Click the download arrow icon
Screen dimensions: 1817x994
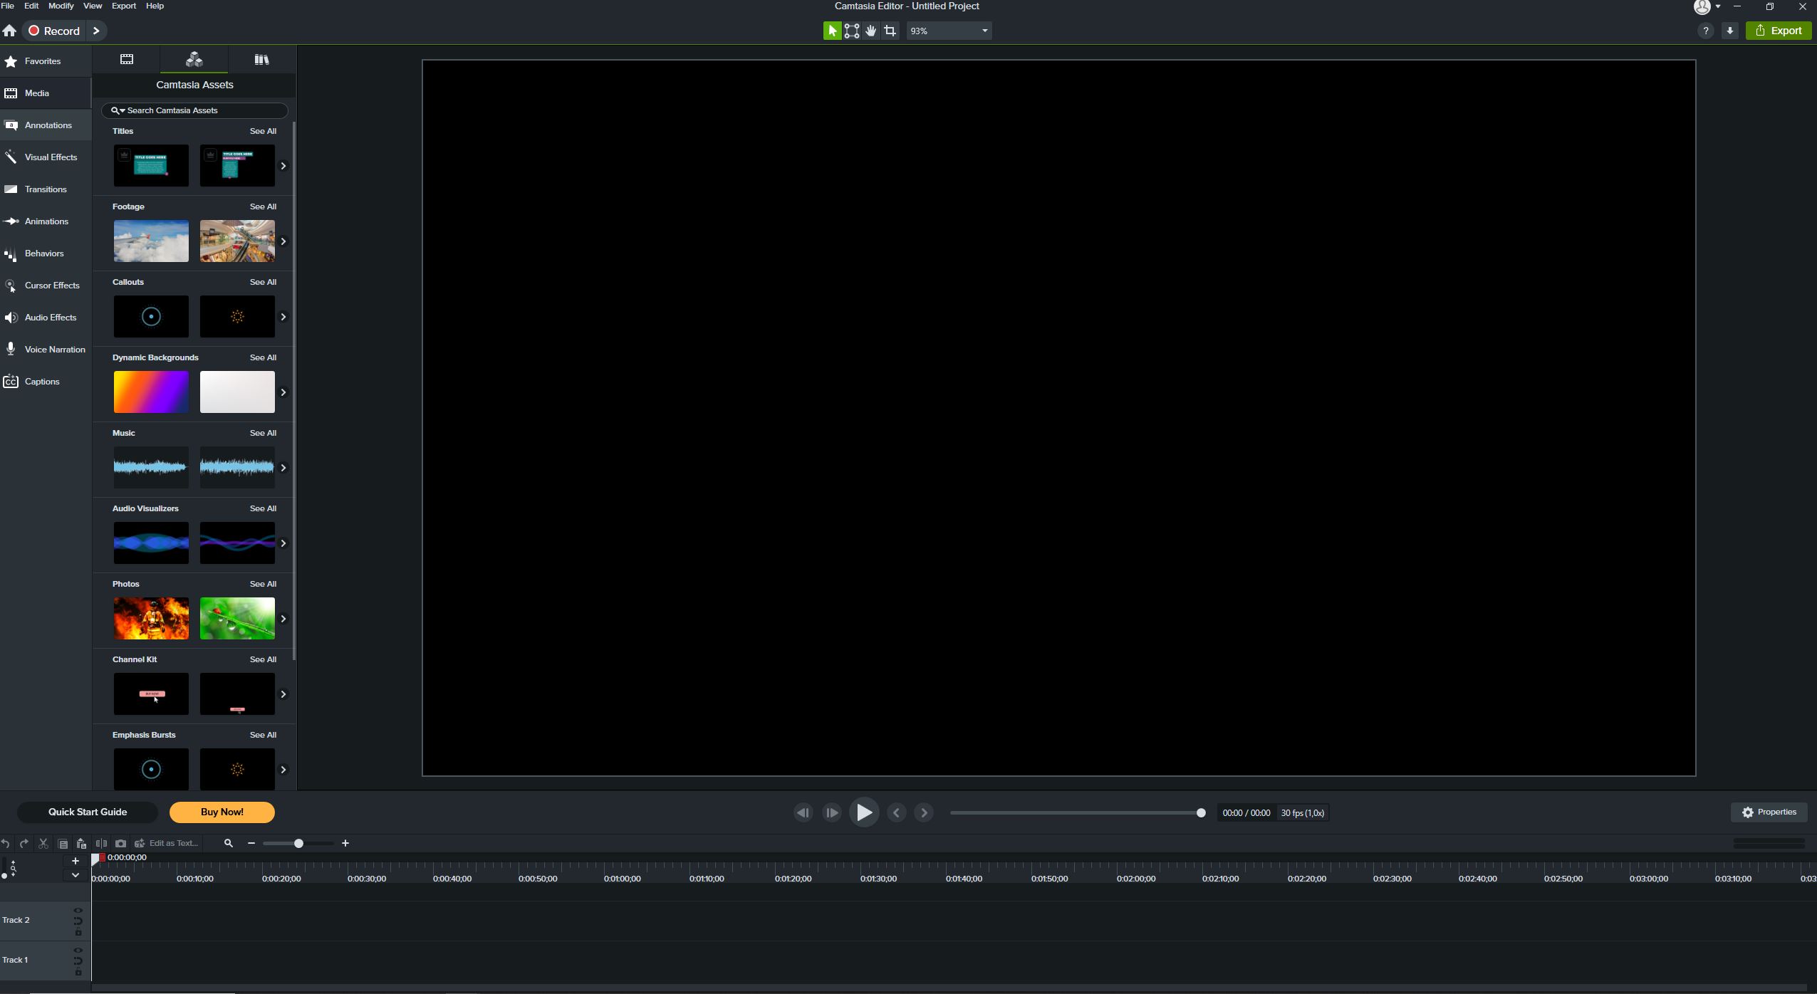1729,31
